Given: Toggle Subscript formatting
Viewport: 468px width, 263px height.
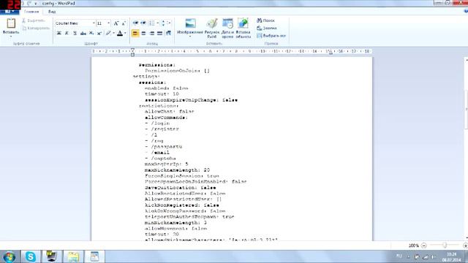Looking at the screenshot, I should coord(91,33).
